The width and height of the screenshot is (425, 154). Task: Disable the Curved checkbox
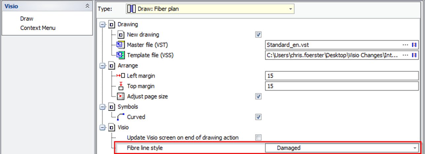coord(258,117)
